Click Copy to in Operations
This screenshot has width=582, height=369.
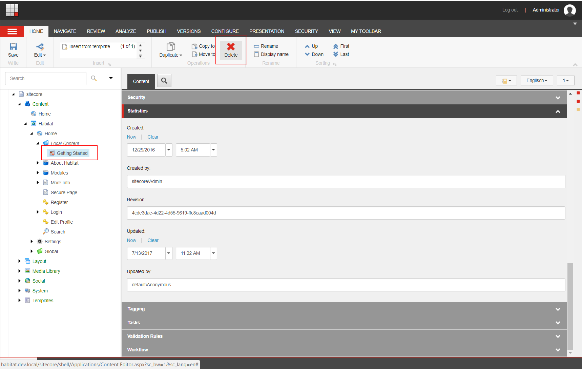(x=203, y=46)
